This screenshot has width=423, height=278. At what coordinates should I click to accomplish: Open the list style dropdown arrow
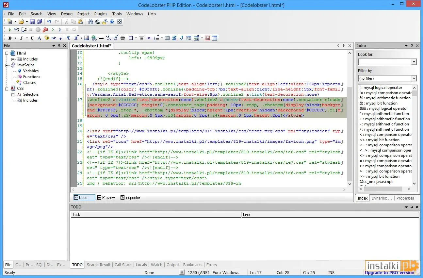coord(161,38)
